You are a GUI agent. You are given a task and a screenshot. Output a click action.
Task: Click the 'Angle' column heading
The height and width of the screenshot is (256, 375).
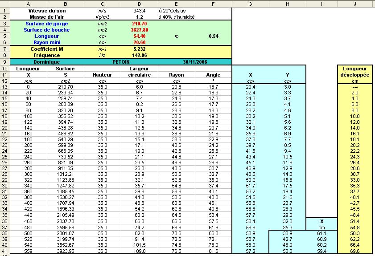coord(213,75)
